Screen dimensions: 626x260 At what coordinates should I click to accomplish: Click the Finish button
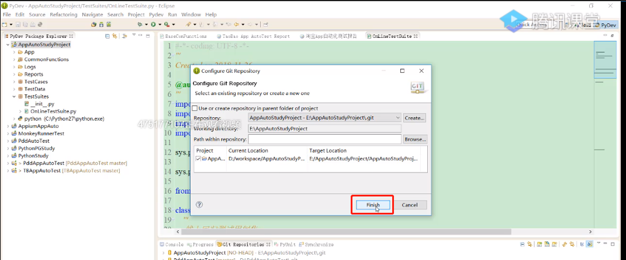tap(372, 205)
